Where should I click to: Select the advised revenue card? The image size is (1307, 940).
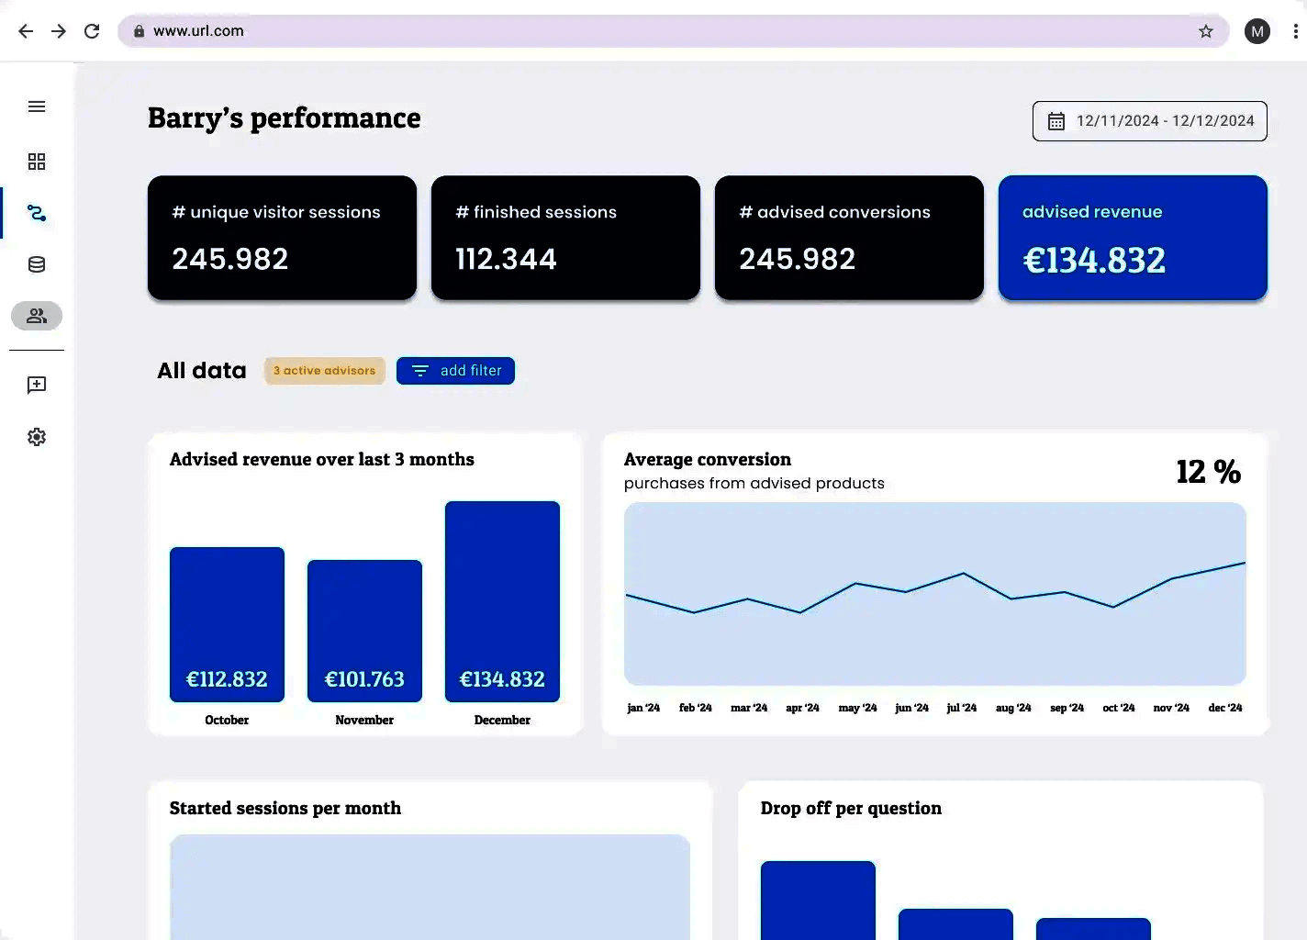coord(1133,238)
